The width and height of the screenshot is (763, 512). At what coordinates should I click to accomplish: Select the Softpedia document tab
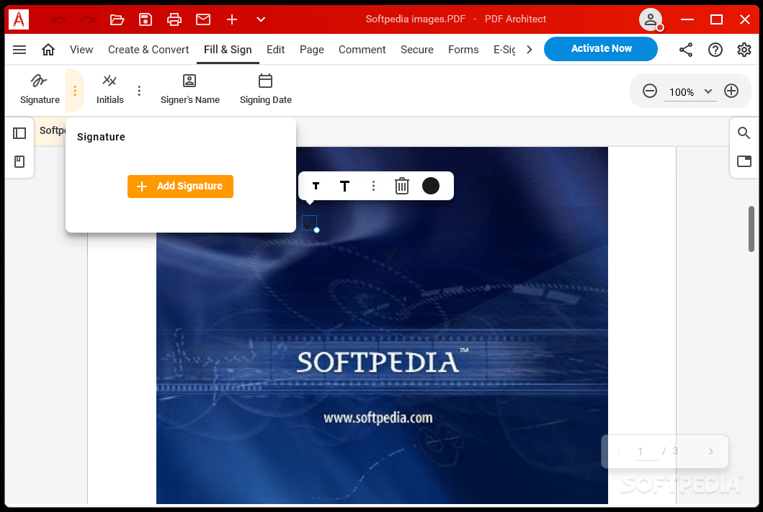pos(51,131)
